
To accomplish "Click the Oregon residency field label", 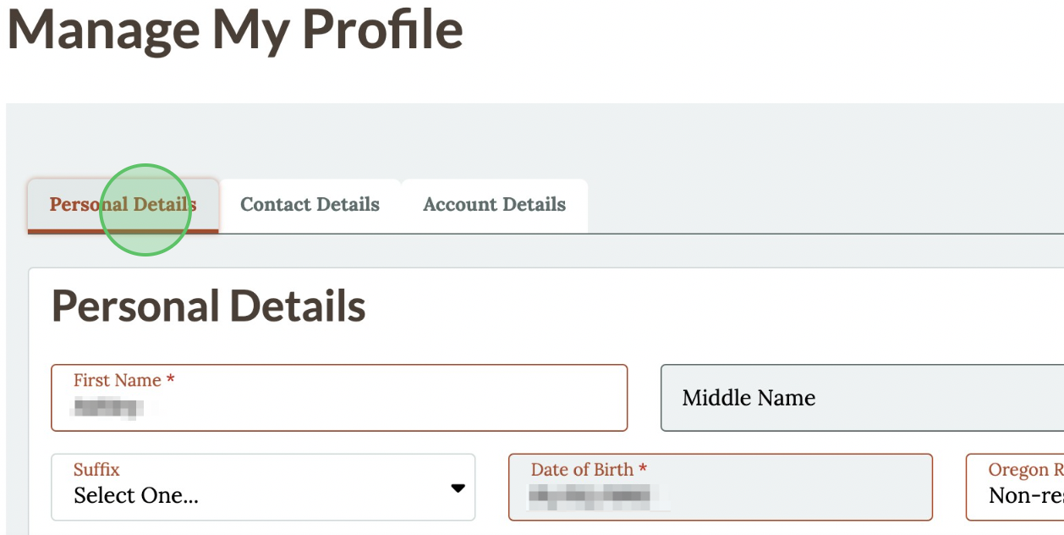I will click(x=1026, y=470).
